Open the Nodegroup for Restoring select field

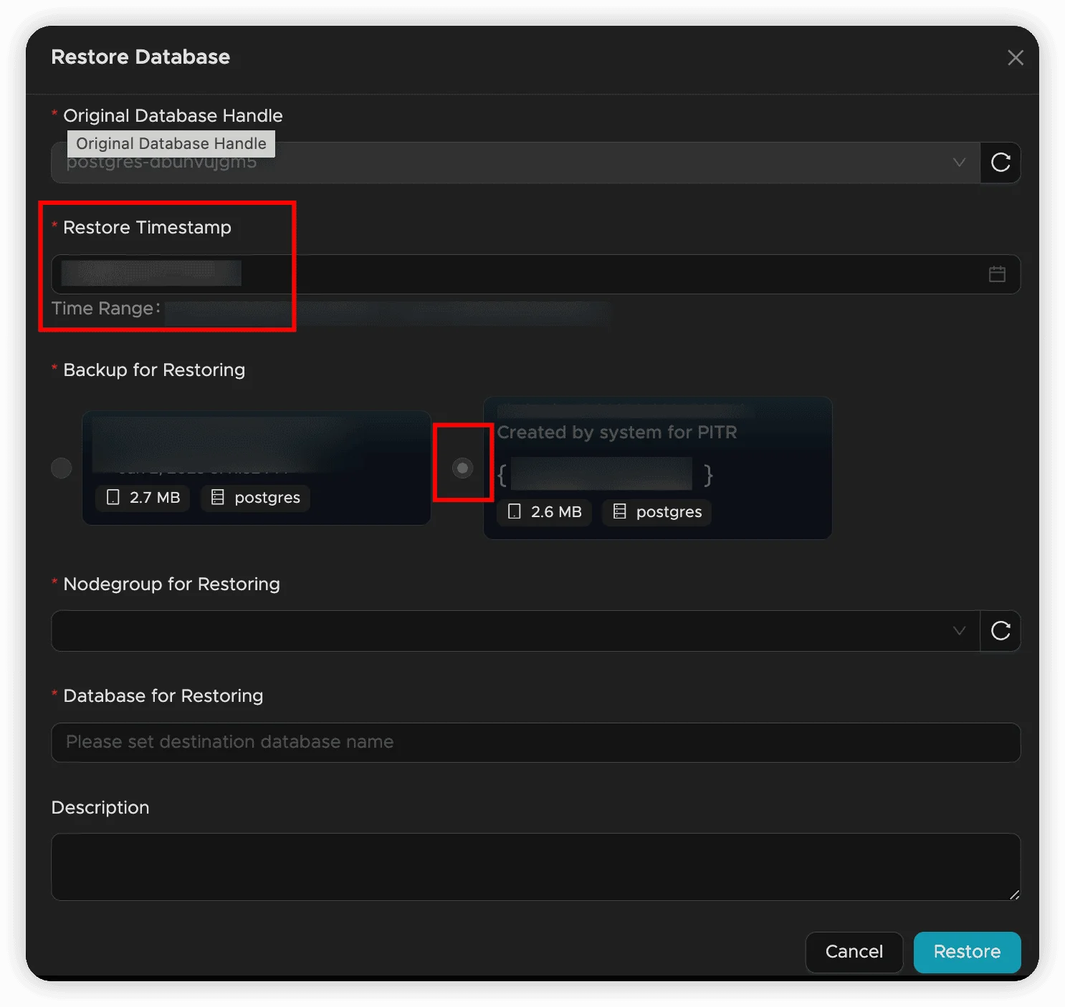(502, 631)
